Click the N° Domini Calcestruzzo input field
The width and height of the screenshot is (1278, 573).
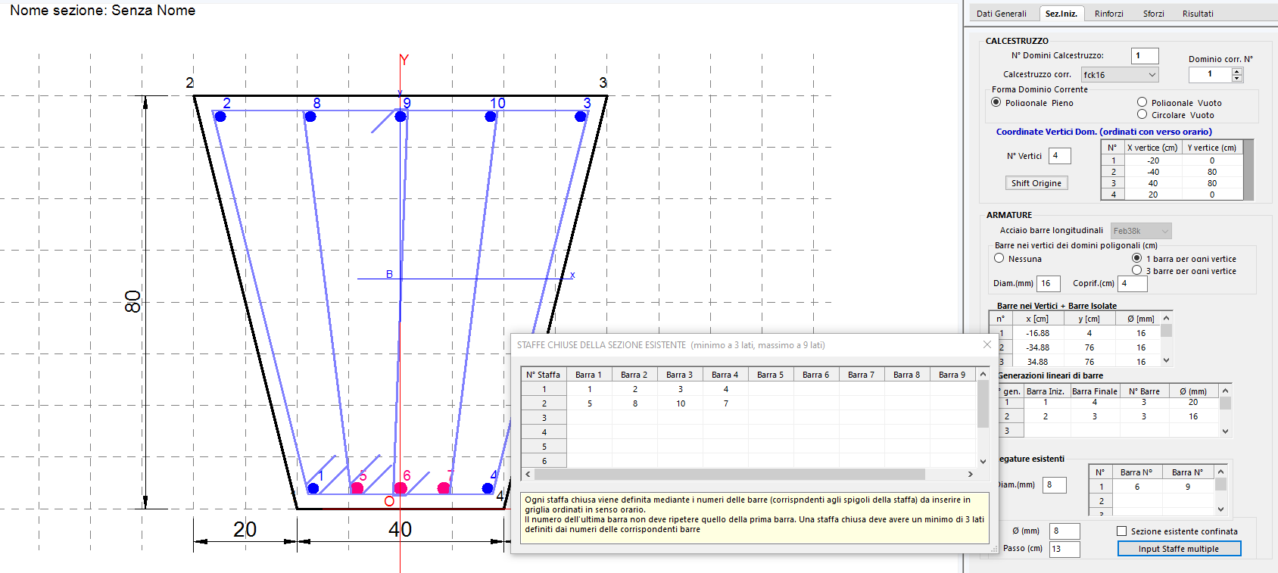click(1145, 55)
